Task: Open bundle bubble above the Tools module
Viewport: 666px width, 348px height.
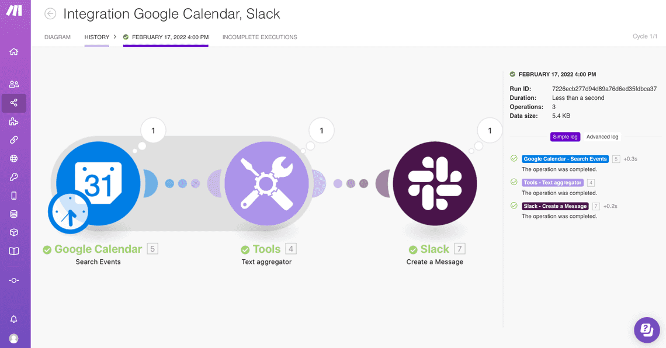Action: [321, 131]
